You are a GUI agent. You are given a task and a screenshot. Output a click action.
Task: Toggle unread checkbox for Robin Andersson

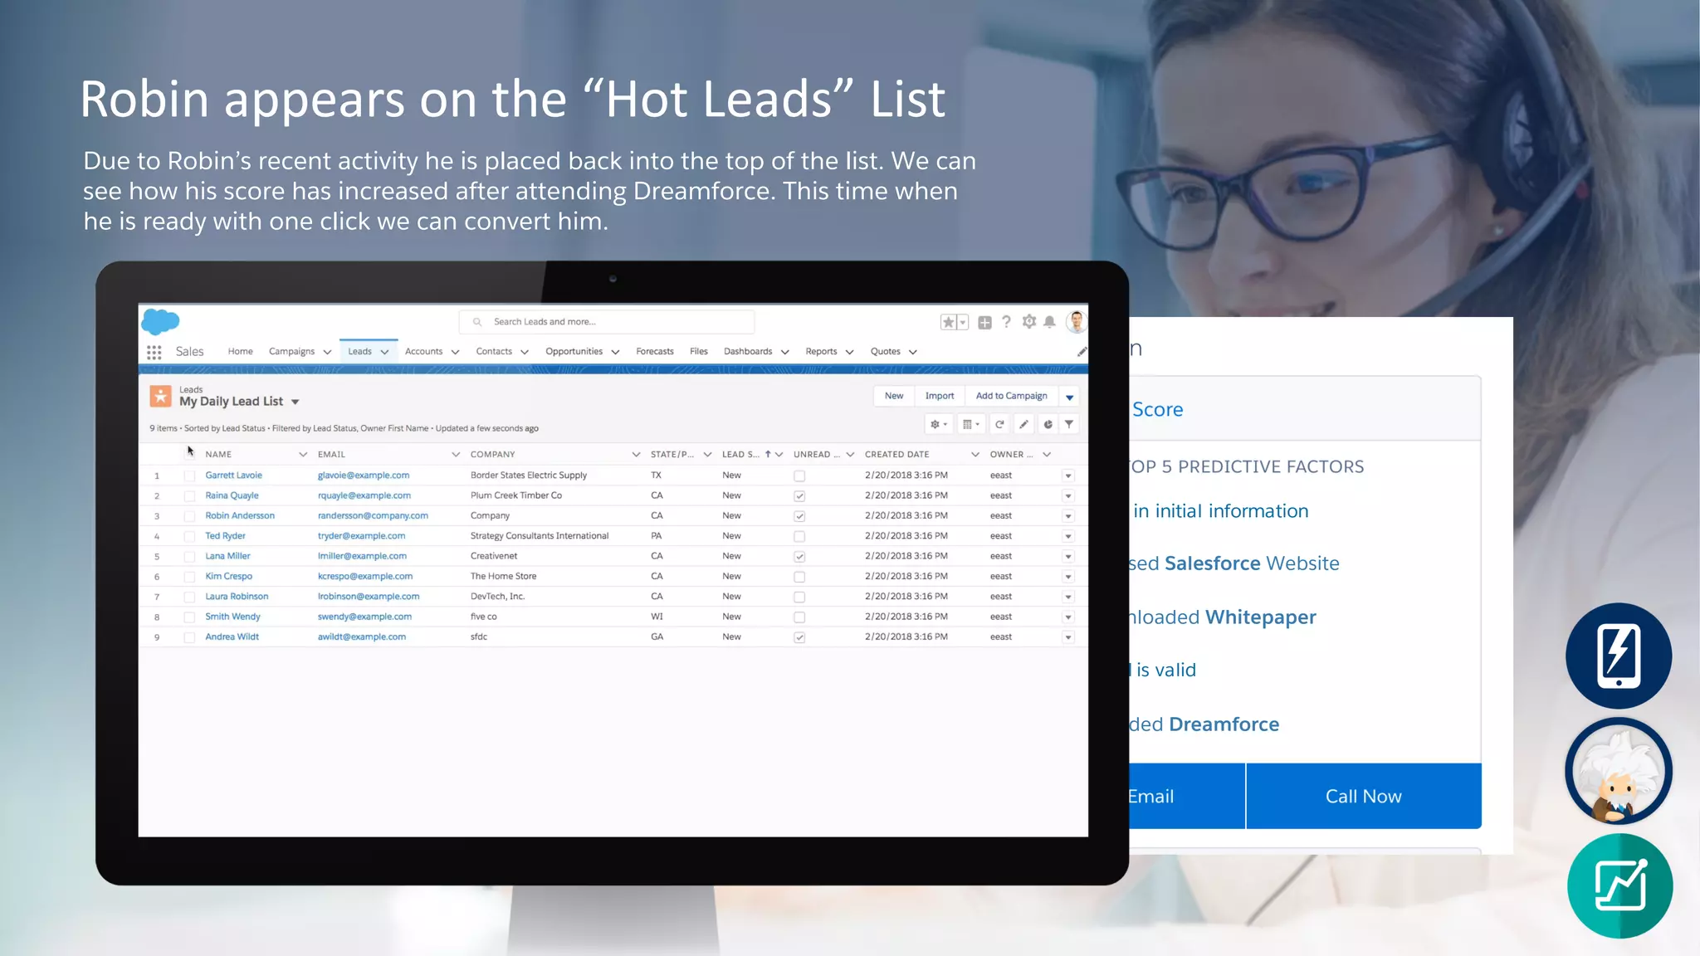point(799,516)
